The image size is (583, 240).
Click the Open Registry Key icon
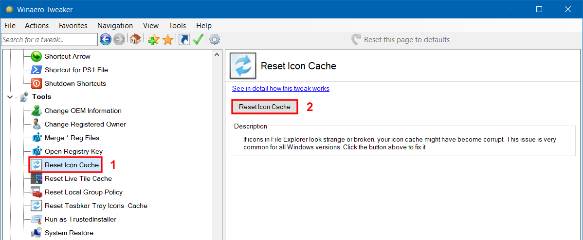coord(36,151)
